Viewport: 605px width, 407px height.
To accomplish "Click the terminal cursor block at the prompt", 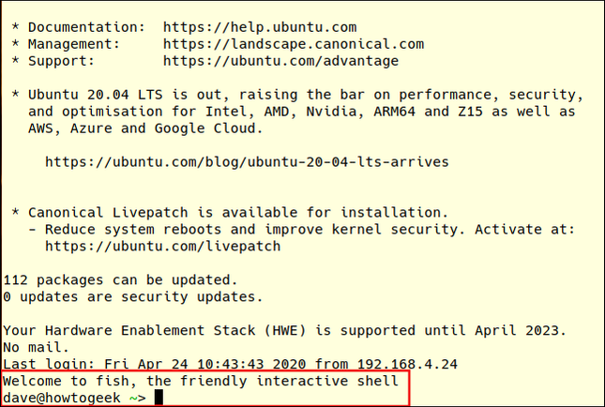I will 159,399.
